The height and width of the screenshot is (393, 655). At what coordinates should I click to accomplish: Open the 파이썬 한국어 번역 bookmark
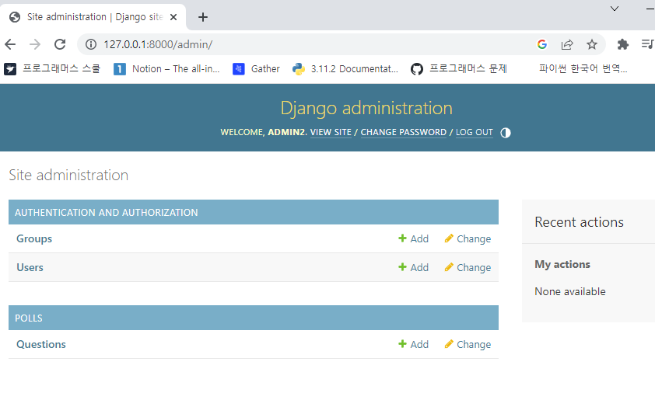583,69
